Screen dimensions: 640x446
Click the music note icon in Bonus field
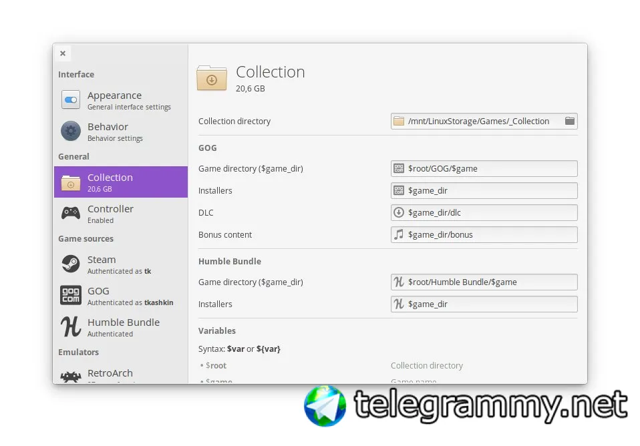tap(399, 234)
